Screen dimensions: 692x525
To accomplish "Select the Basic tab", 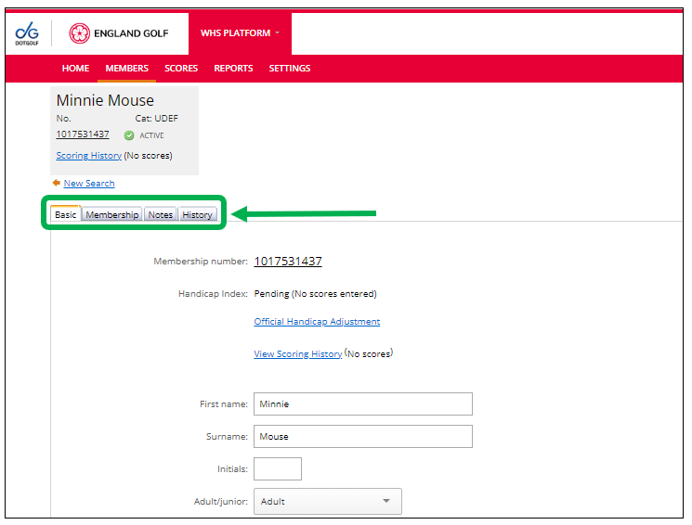I will (x=66, y=214).
